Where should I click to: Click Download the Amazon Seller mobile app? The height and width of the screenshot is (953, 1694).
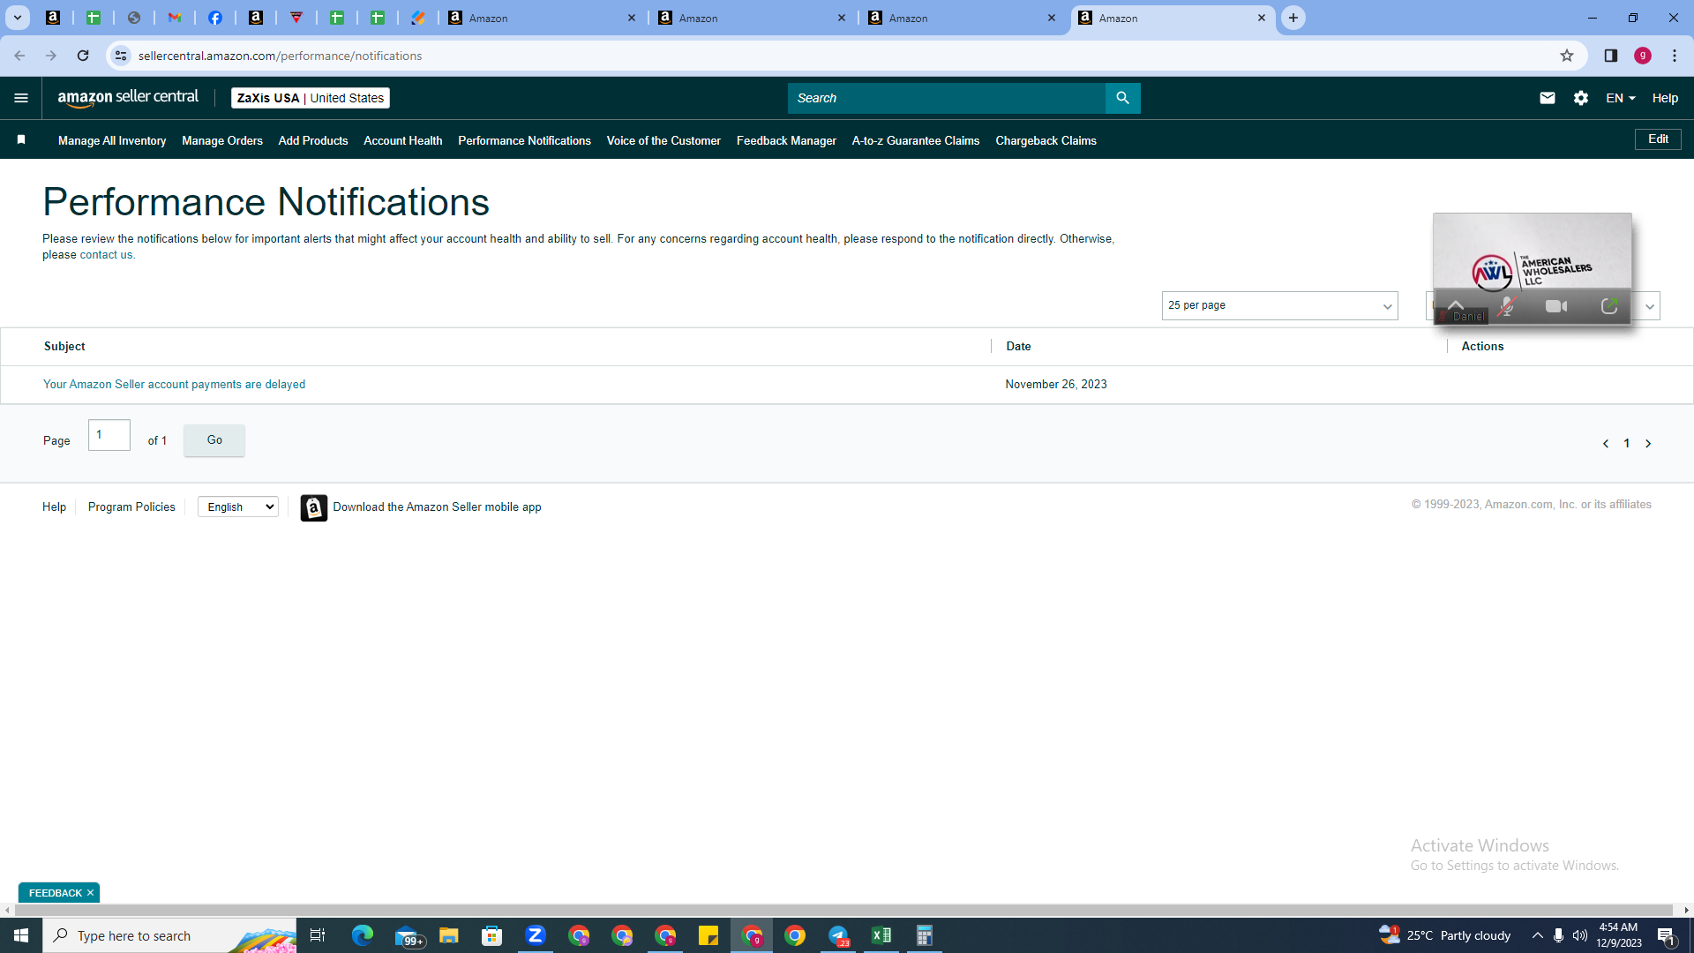[x=437, y=507]
